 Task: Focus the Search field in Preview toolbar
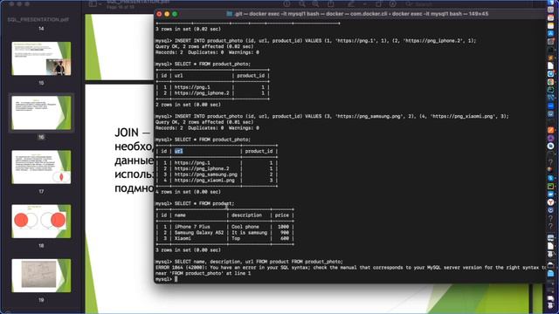424,4
